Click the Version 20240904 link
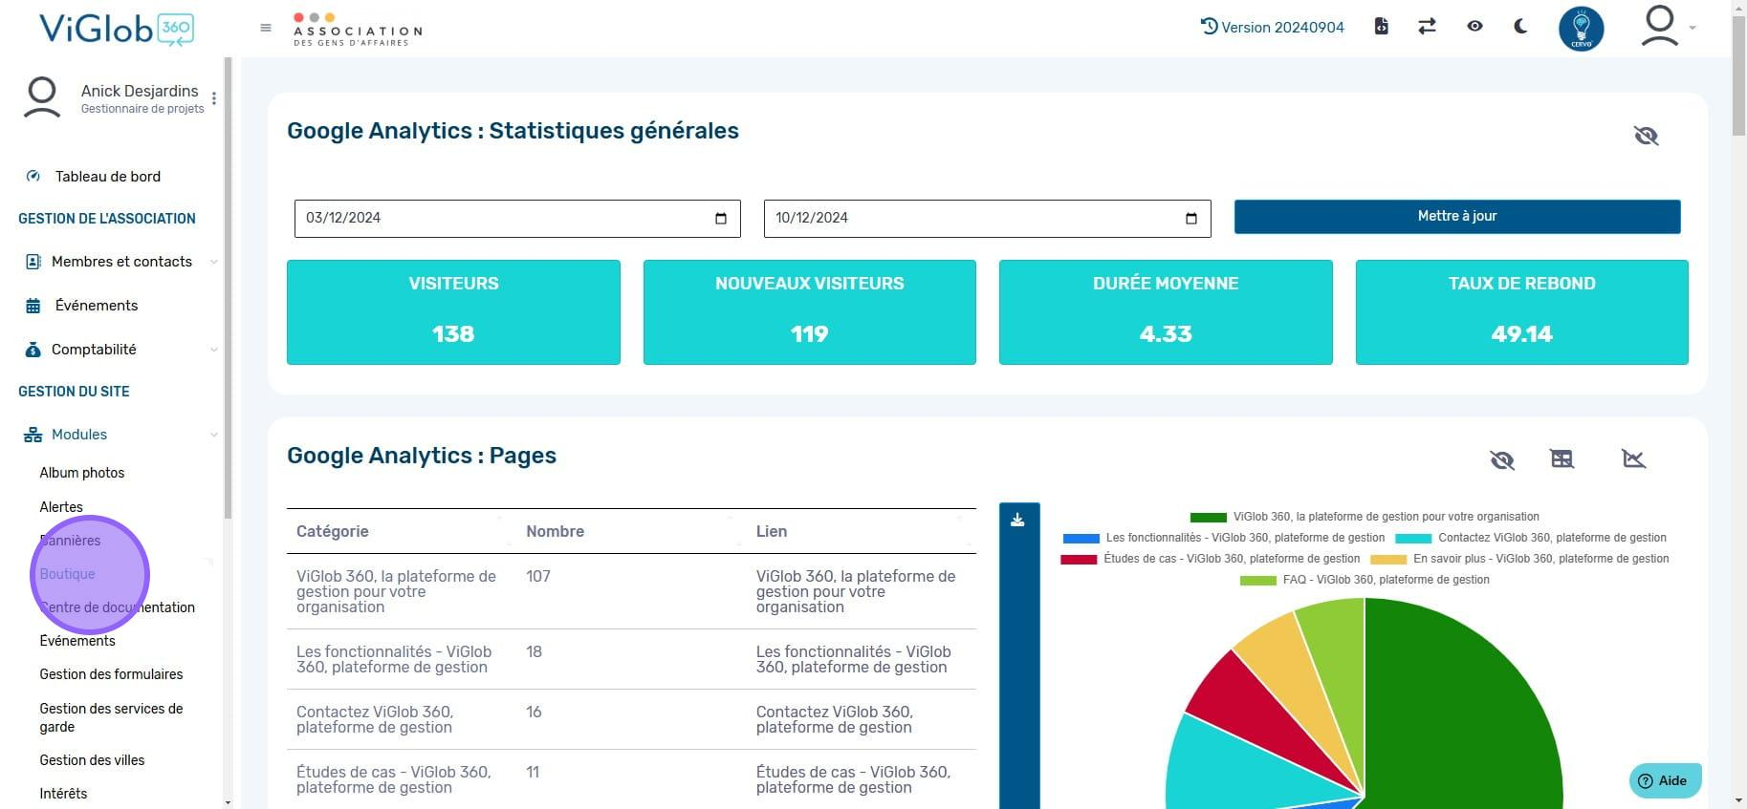1747x809 pixels. (x=1282, y=27)
